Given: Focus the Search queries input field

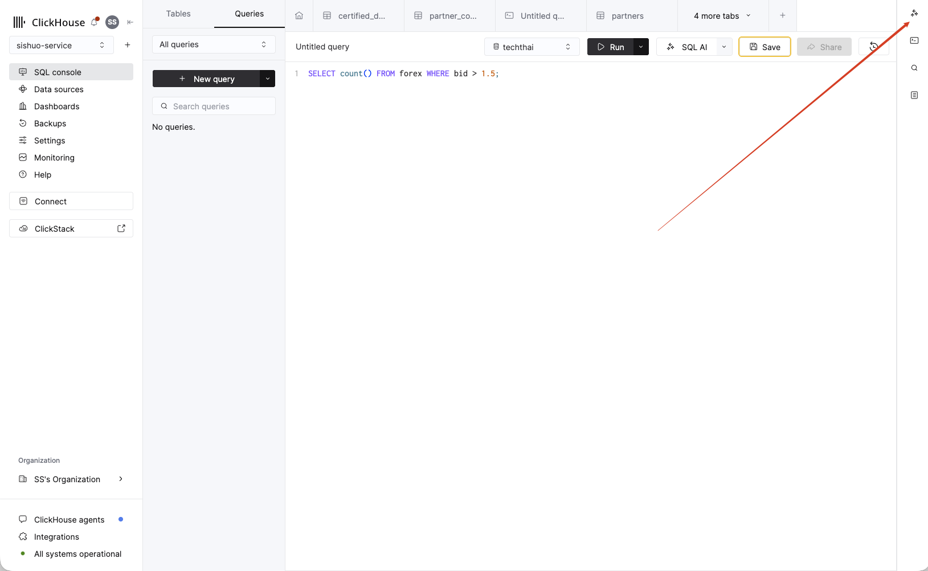Looking at the screenshot, I should coord(214,106).
